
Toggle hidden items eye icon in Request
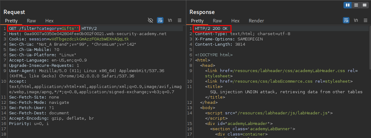[150, 21]
